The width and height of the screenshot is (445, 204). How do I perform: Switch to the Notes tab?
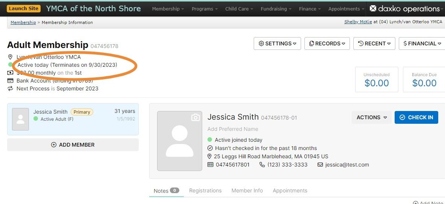166,190
